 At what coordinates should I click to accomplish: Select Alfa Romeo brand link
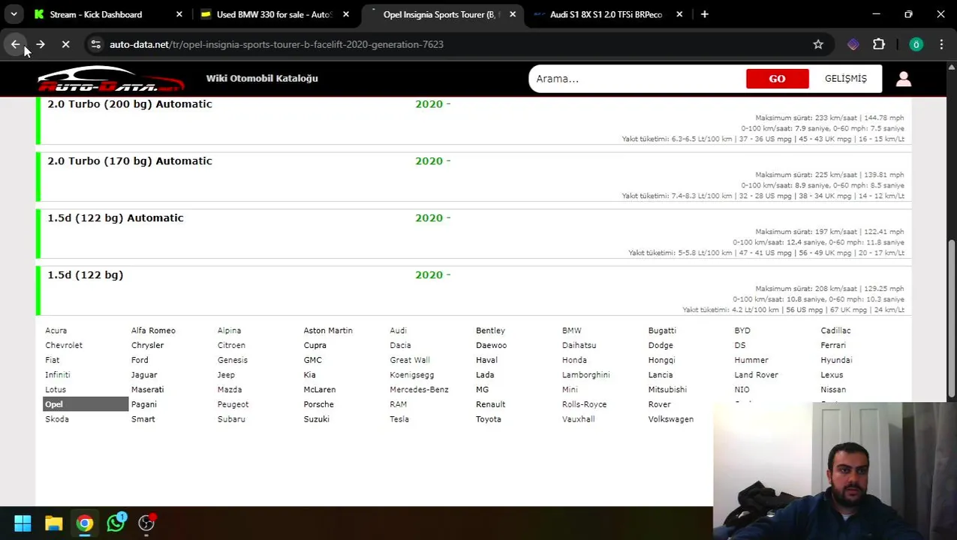153,331
